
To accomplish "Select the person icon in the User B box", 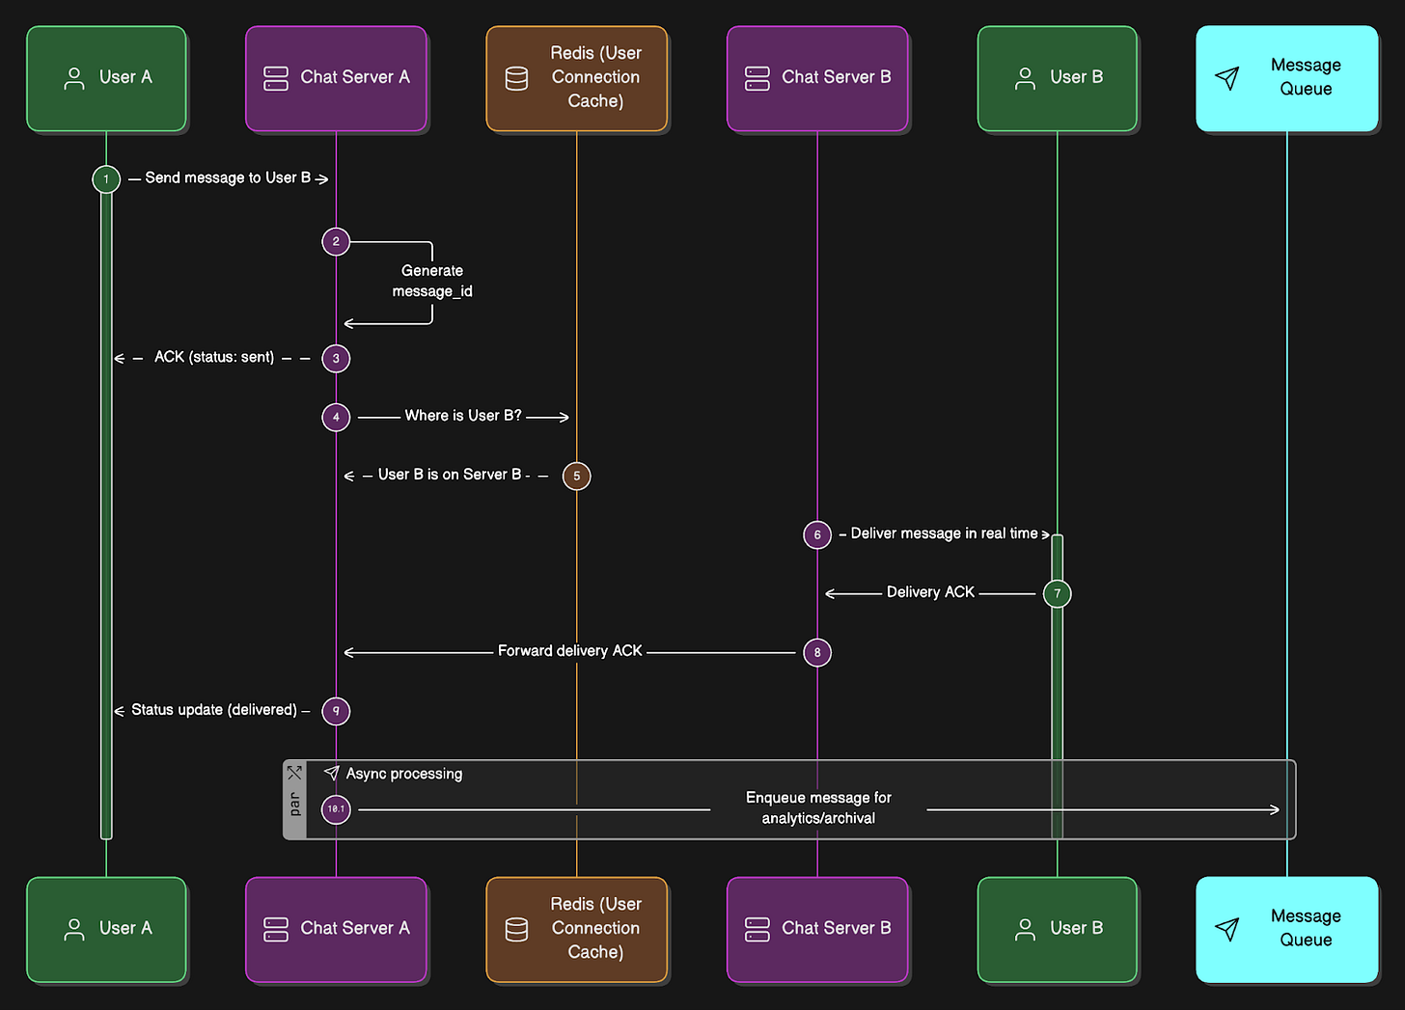I will (x=1025, y=77).
